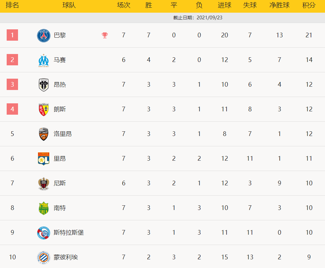This screenshot has width=325, height=268.
Task: Click the Paris Saint-Germain club logo
Action: (x=43, y=35)
